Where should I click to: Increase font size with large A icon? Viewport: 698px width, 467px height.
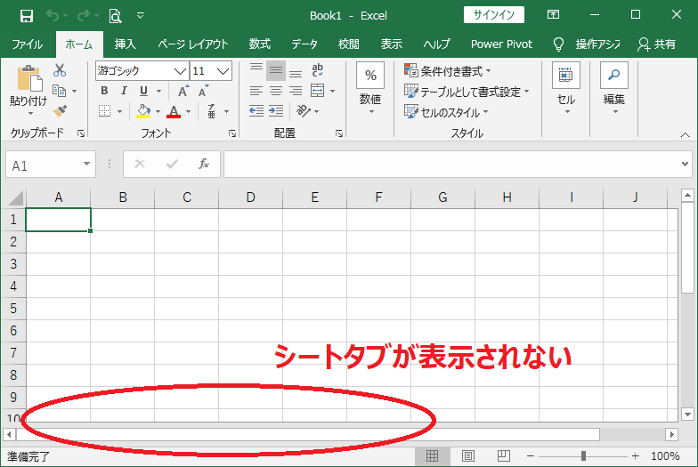coord(183,91)
